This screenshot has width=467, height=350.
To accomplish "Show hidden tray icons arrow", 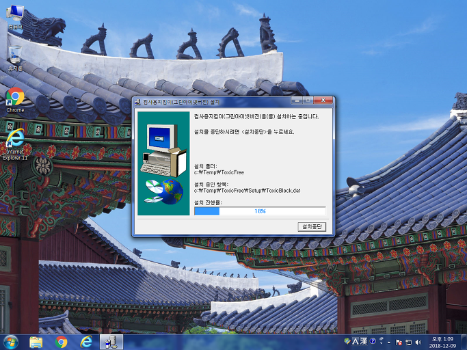I will (389, 342).
